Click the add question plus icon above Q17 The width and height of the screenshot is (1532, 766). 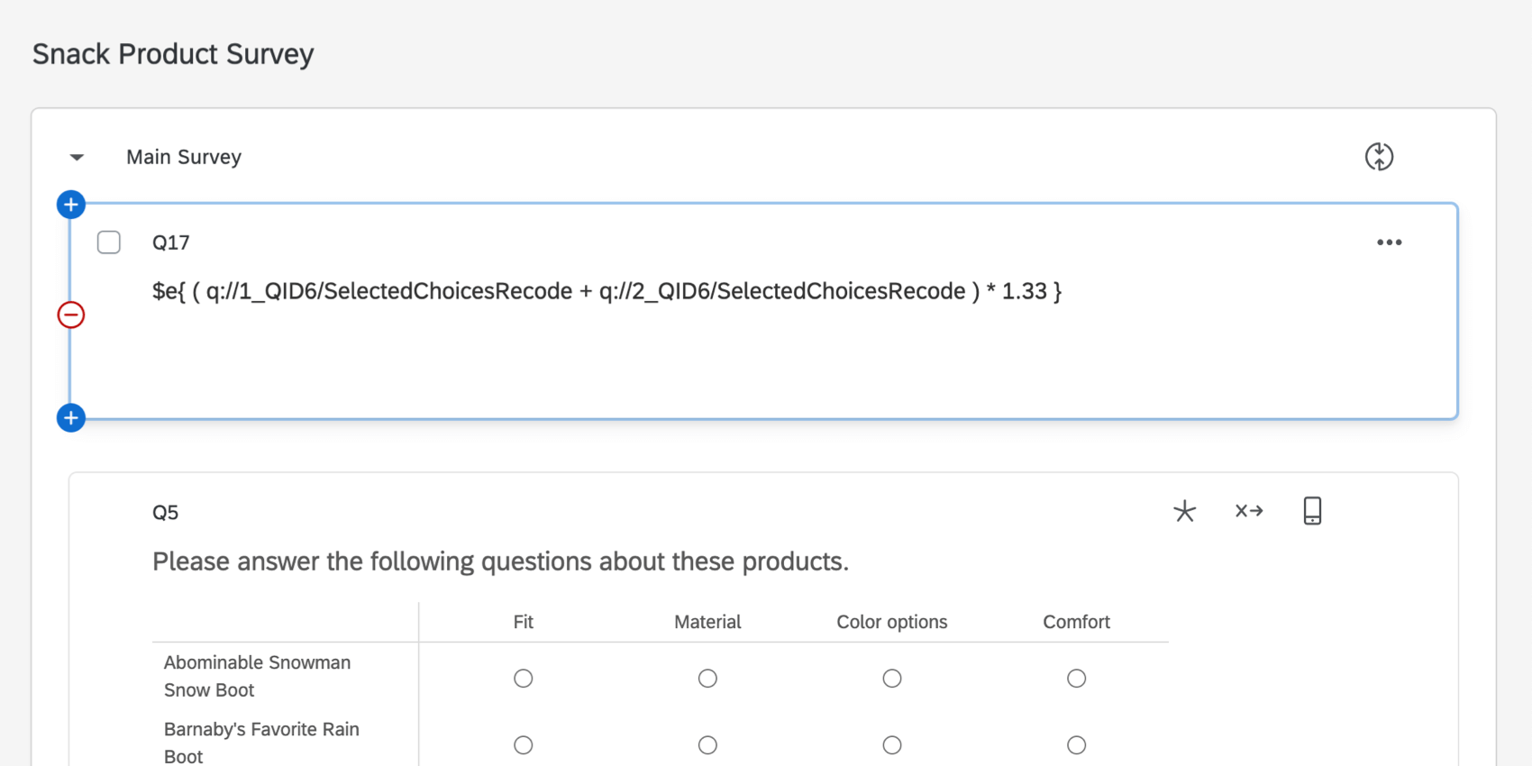tap(71, 205)
